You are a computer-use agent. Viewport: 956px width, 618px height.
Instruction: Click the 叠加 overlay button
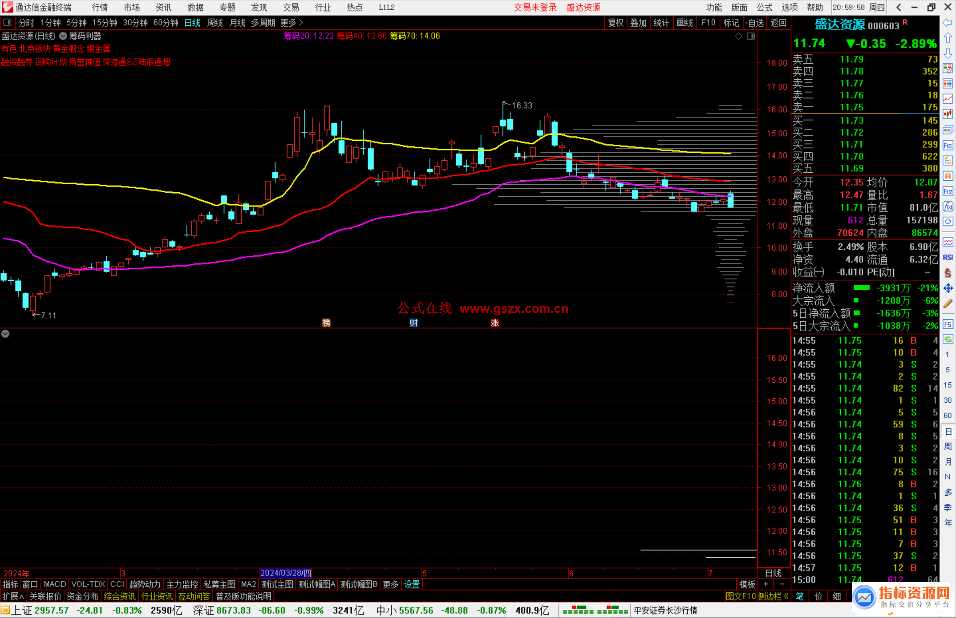(x=638, y=23)
